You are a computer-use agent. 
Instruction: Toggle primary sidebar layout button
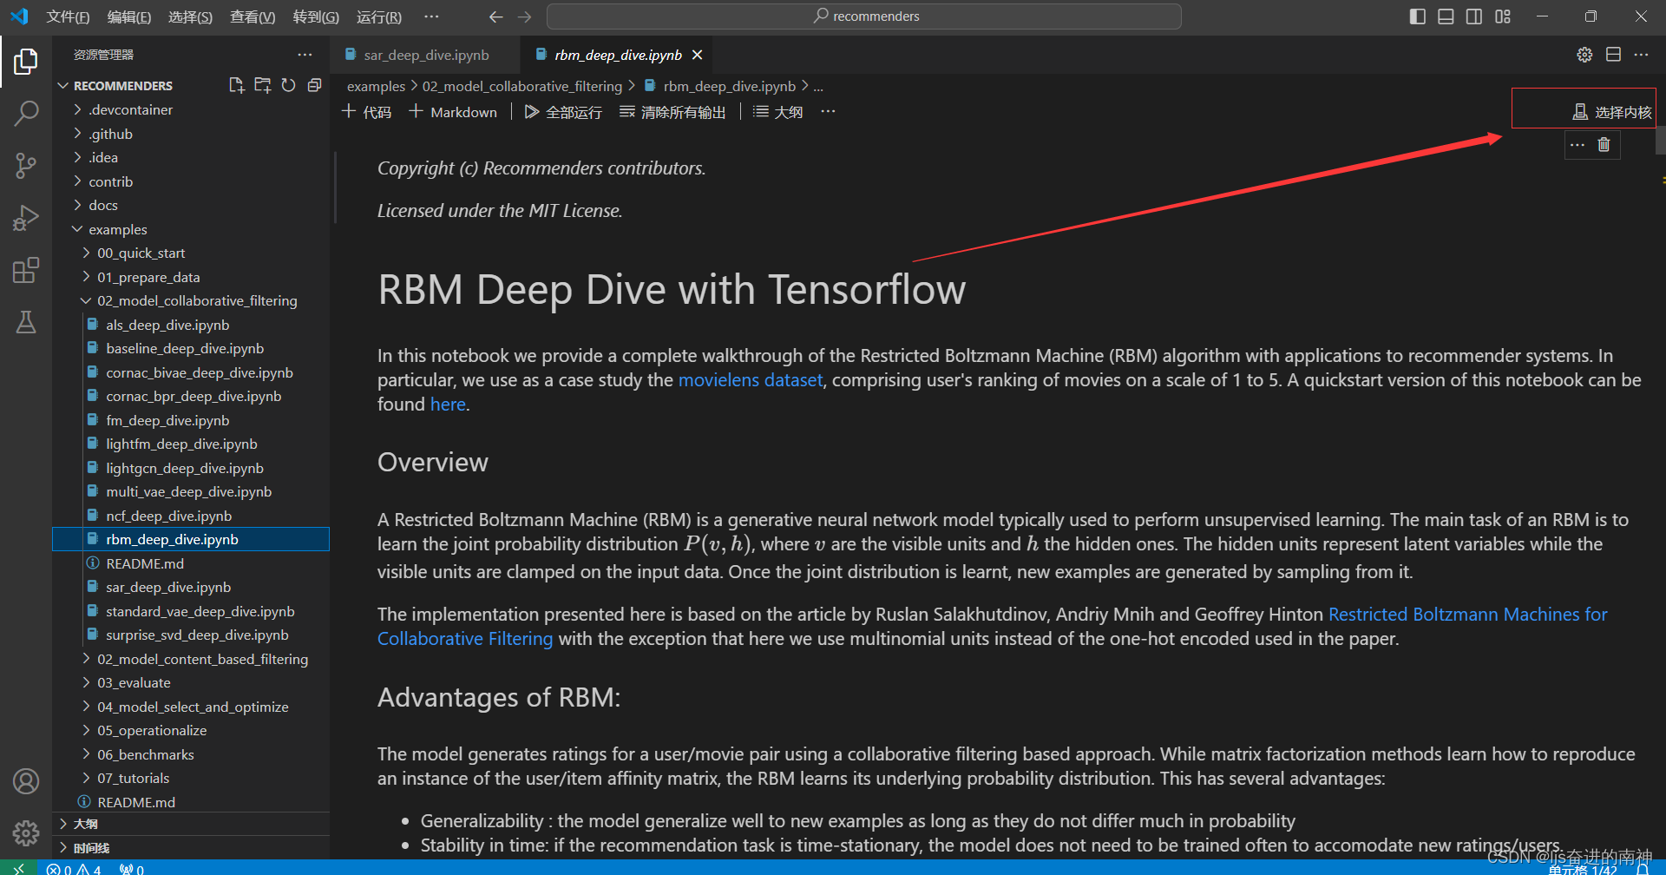(x=1418, y=16)
